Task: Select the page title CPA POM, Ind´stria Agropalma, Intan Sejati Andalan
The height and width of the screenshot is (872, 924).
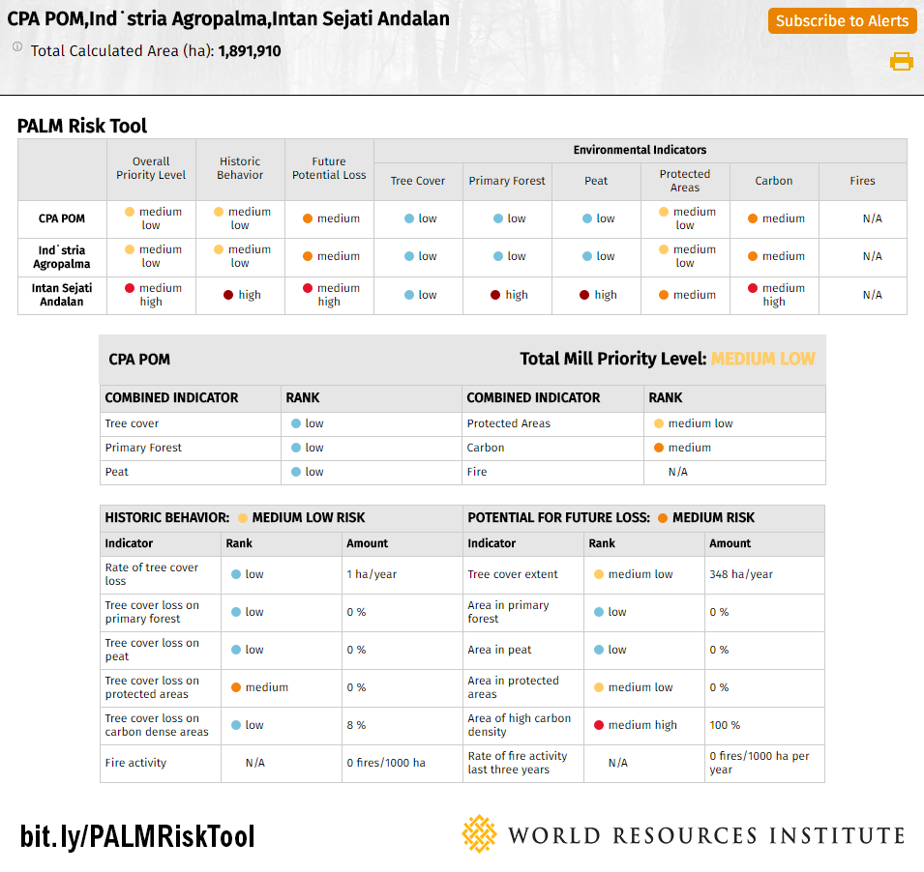Action: pyautogui.click(x=228, y=18)
